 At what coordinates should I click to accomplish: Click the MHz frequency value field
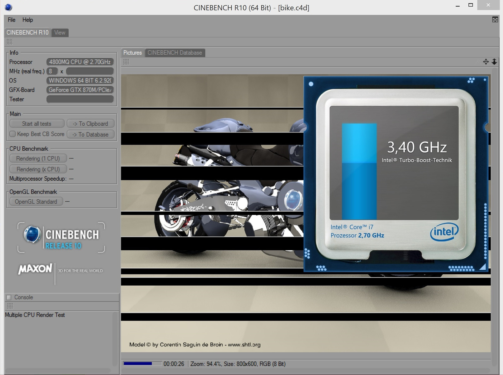click(x=90, y=71)
